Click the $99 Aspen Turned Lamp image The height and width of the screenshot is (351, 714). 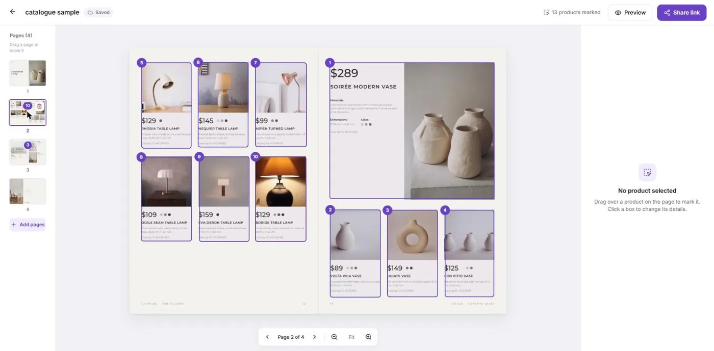281,88
